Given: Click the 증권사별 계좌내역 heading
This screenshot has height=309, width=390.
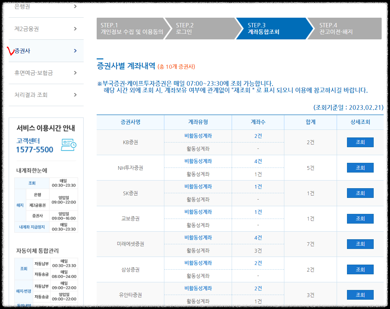Looking at the screenshot, I should 126,66.
